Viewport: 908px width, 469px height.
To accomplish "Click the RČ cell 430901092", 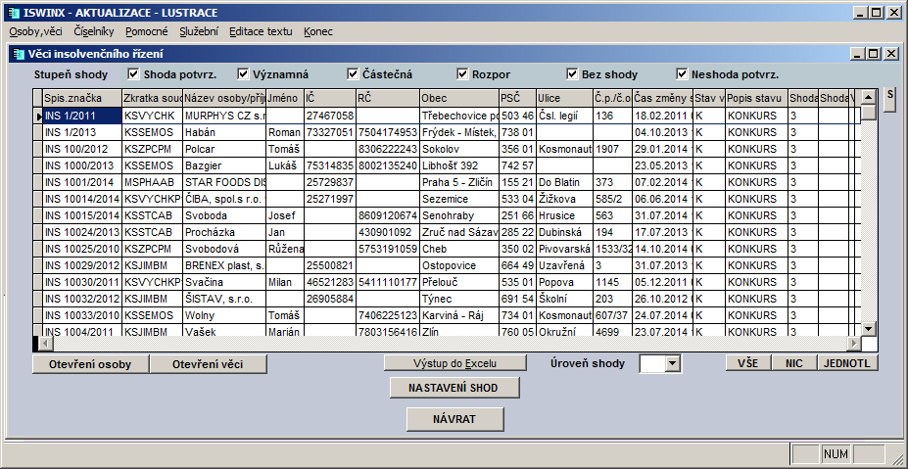I will click(388, 232).
